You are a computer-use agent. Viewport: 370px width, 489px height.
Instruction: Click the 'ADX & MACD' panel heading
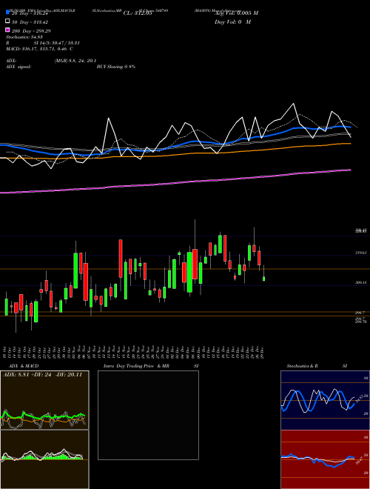24,366
